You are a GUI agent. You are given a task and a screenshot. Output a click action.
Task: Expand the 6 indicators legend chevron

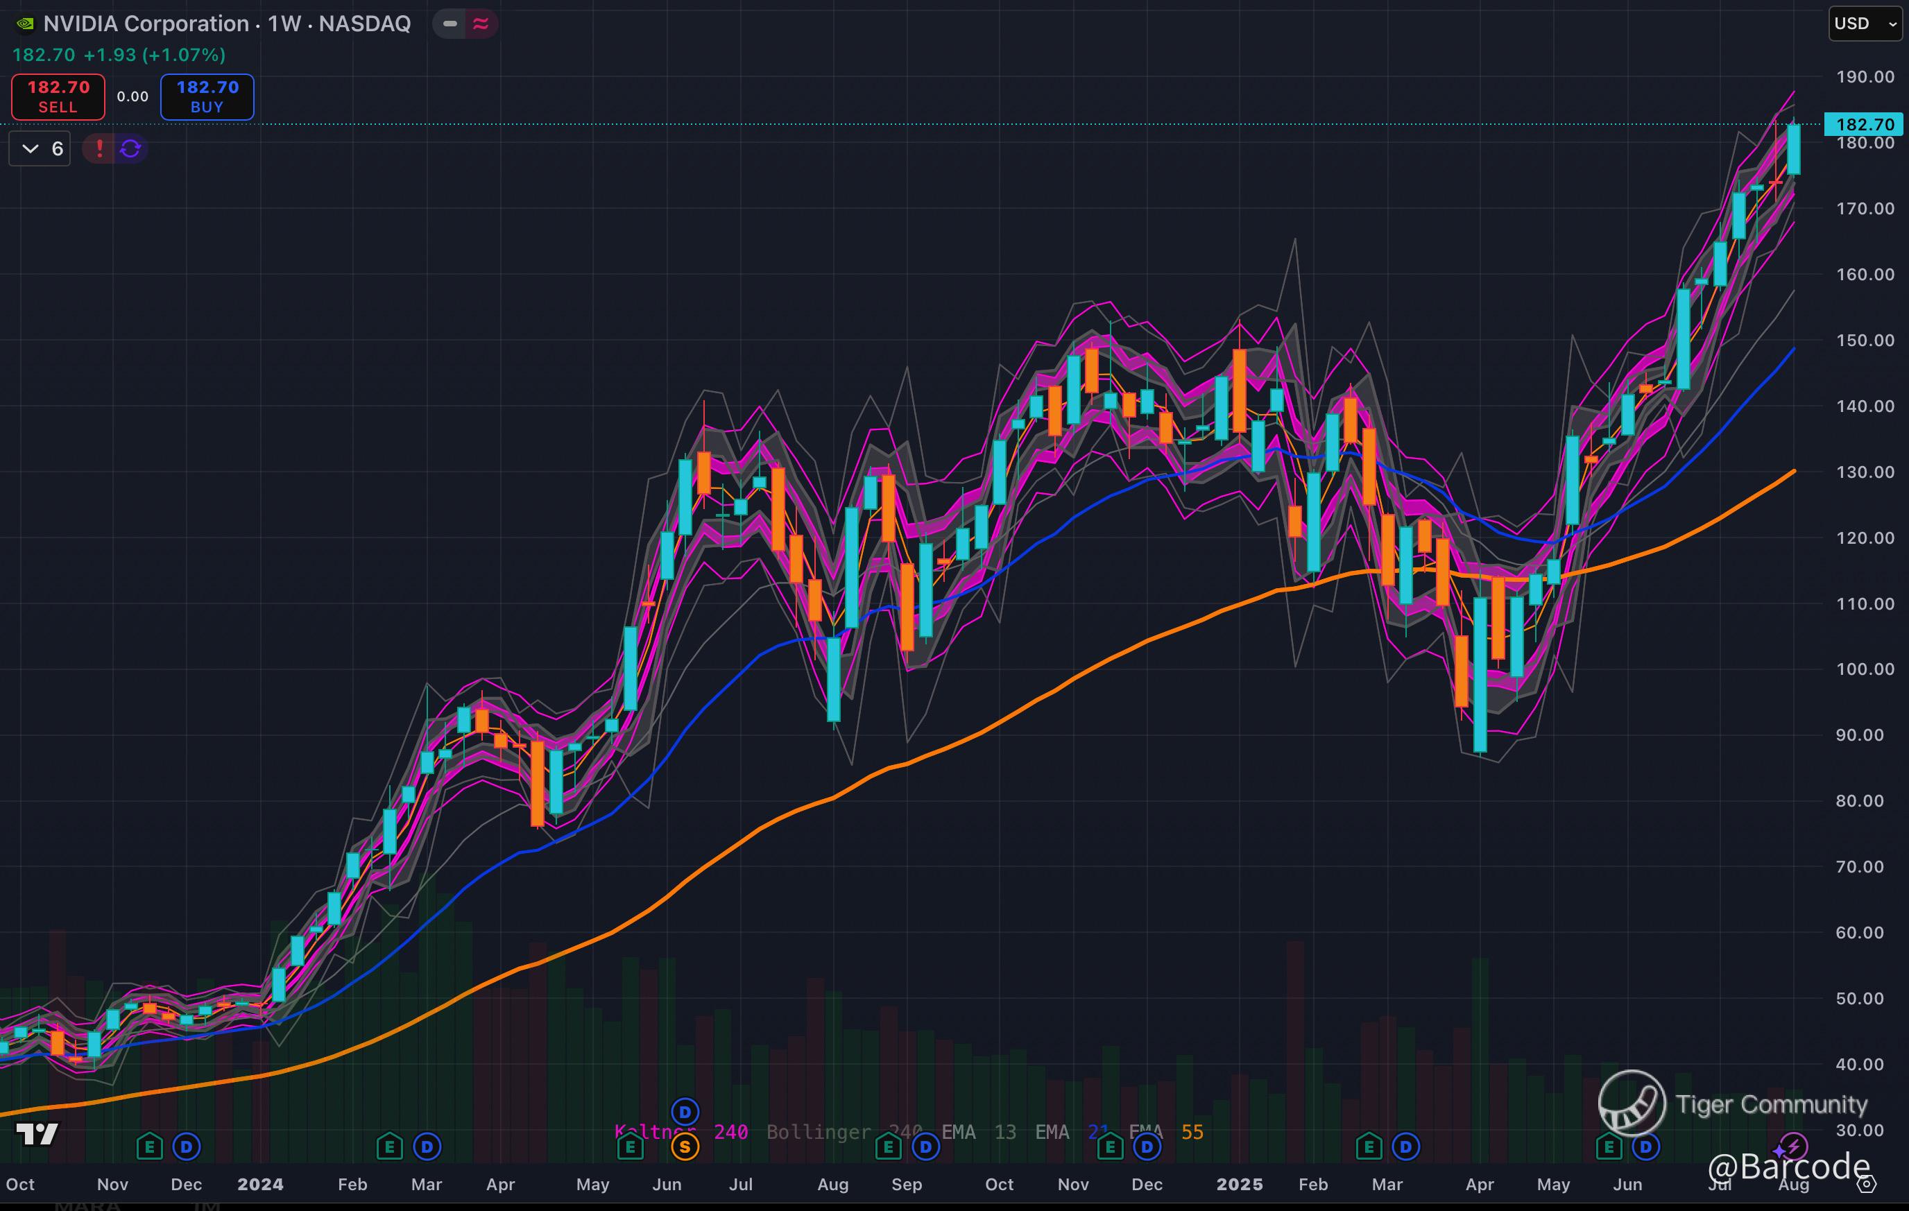pos(30,148)
